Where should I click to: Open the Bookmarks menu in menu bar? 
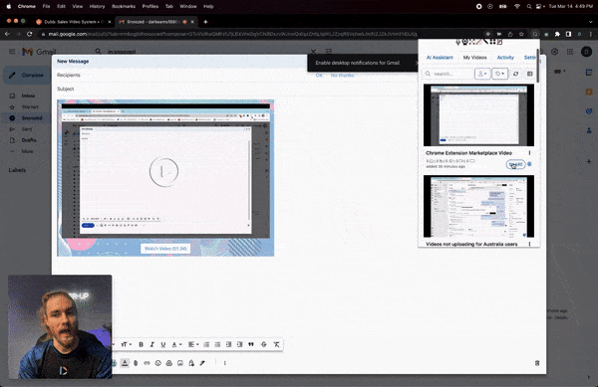tap(124, 7)
